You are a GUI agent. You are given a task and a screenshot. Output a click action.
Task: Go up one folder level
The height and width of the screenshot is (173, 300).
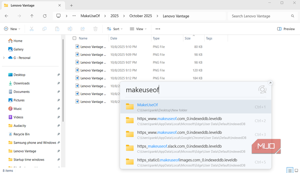(32, 16)
